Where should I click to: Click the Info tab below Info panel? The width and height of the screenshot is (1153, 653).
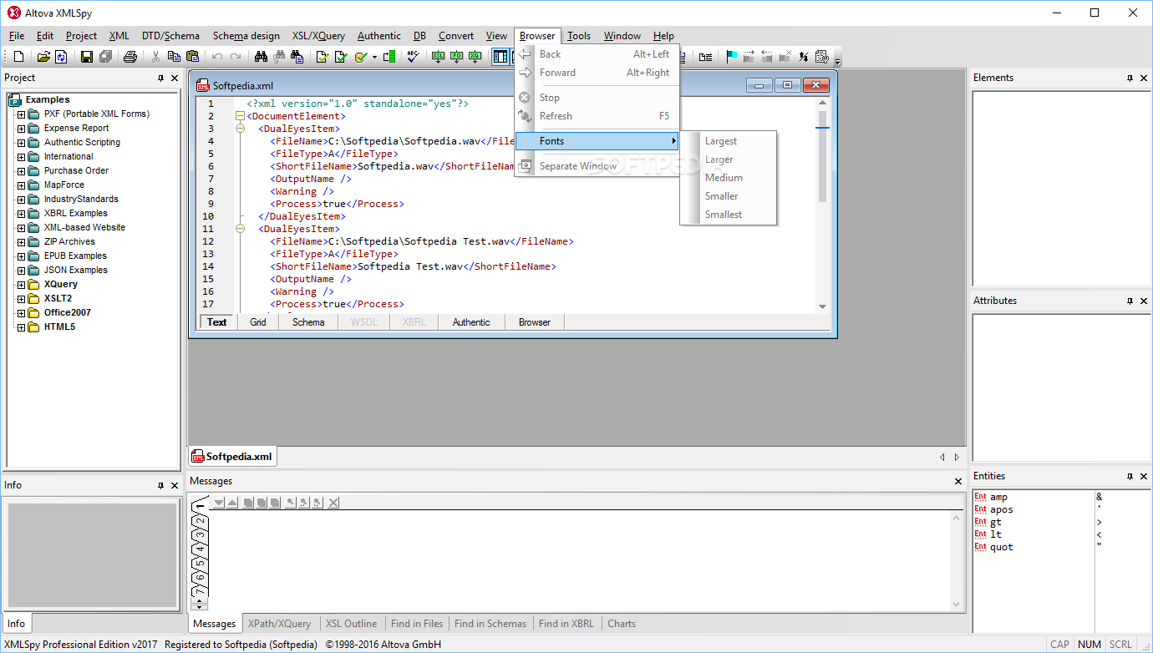coord(16,623)
